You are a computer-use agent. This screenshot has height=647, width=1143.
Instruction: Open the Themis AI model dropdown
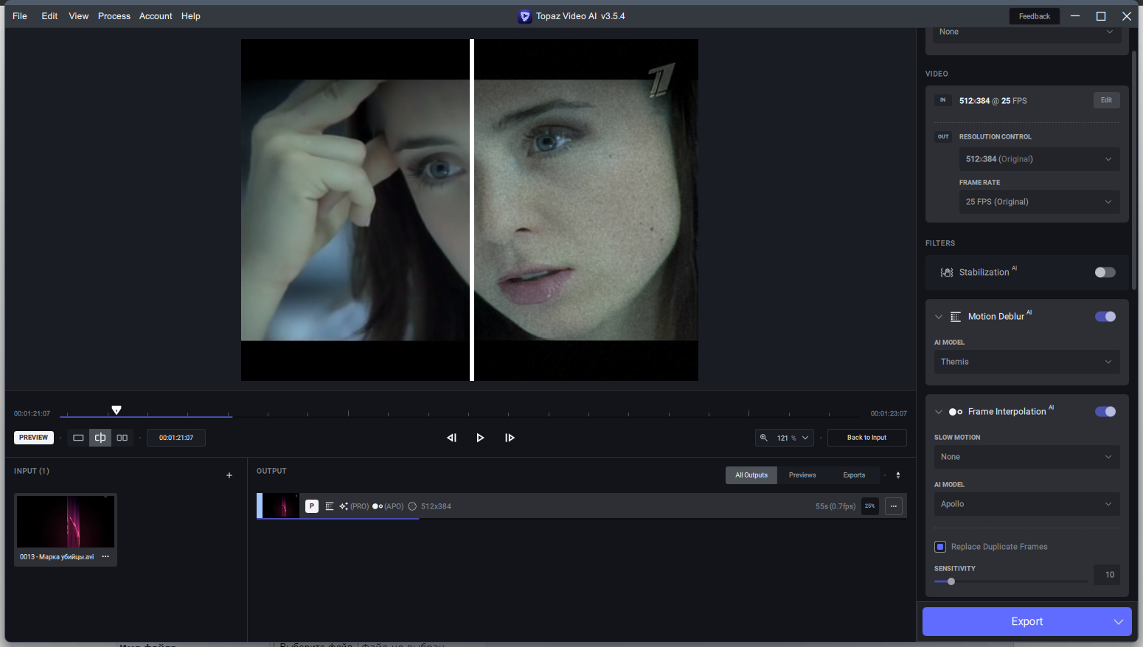[1026, 361]
